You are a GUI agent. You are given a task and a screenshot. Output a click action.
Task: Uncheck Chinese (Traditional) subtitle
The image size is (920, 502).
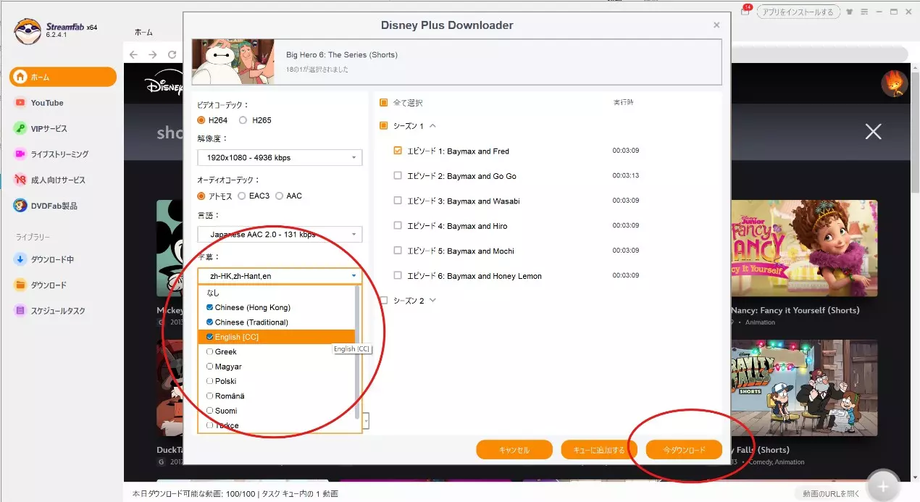210,322
